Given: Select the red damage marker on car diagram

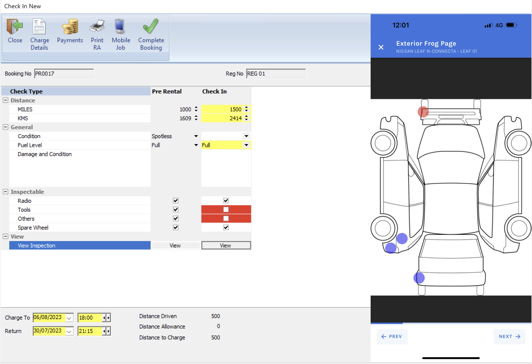Looking at the screenshot, I should click(423, 112).
